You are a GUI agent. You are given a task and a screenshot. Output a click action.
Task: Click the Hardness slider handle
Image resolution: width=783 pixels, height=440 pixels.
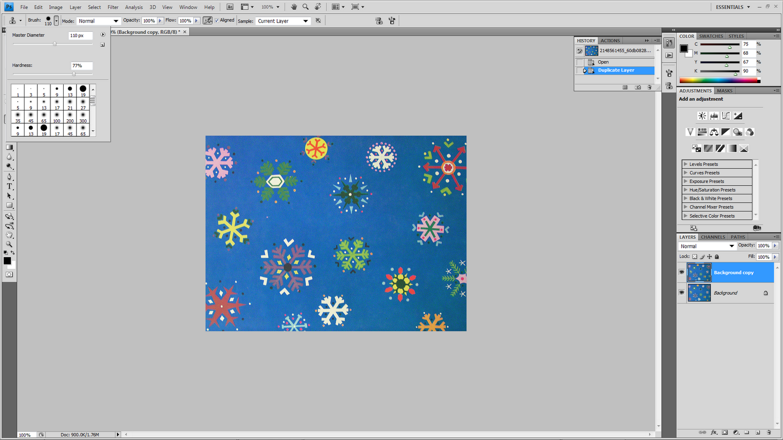74,74
